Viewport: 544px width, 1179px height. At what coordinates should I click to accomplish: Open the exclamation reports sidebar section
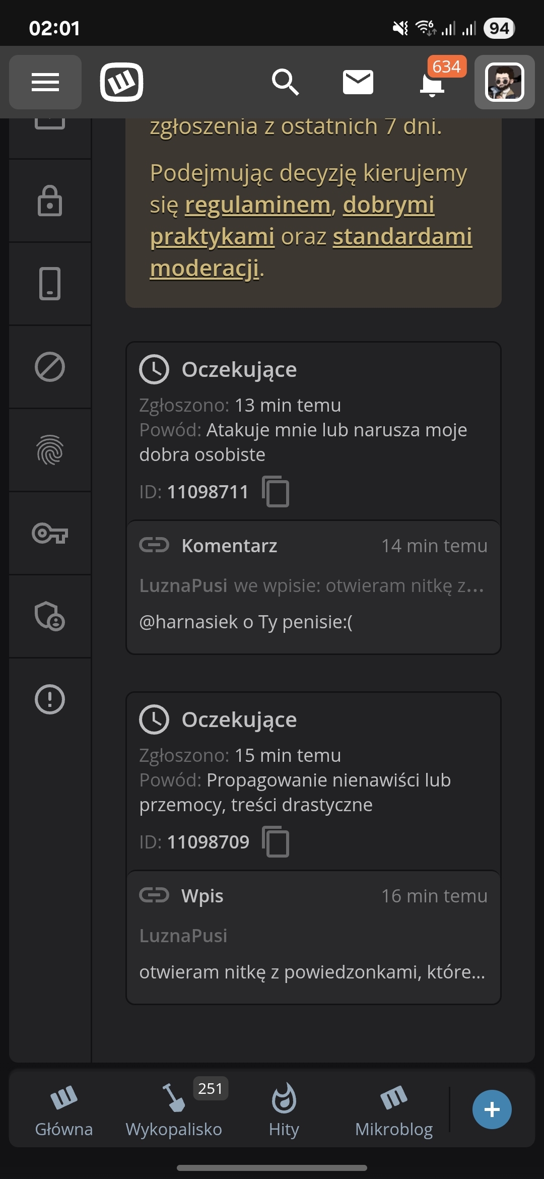[x=50, y=699]
